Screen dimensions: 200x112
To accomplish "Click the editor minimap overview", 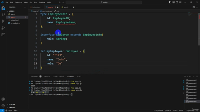I will coord(193,14).
